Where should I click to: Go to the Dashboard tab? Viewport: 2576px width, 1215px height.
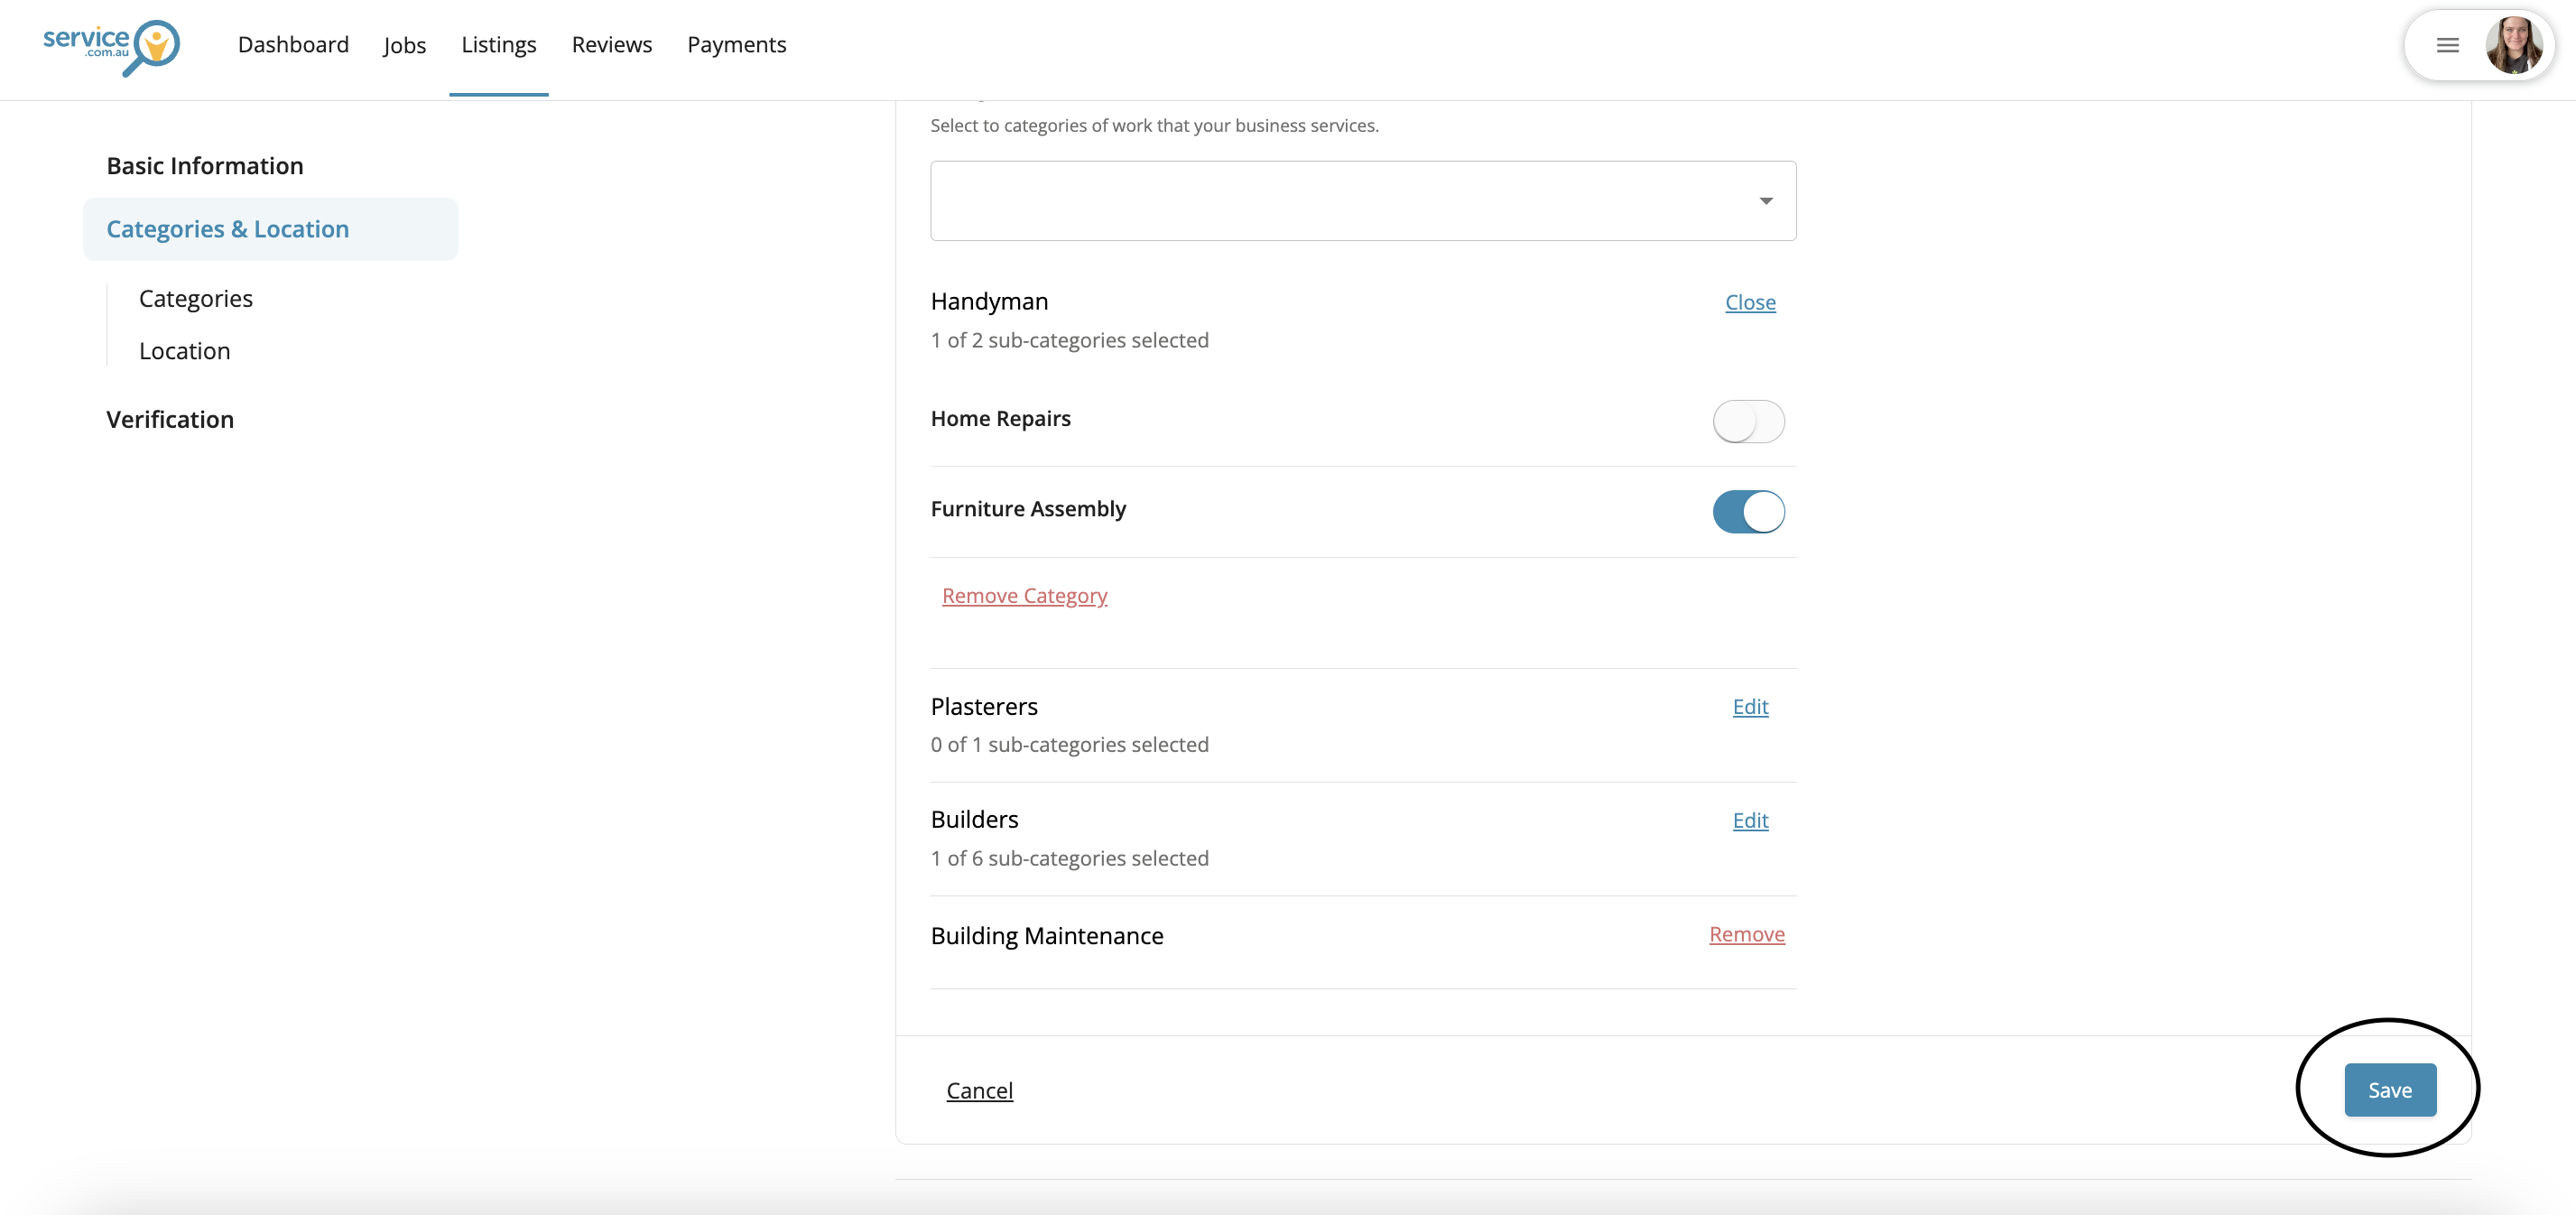click(x=293, y=45)
